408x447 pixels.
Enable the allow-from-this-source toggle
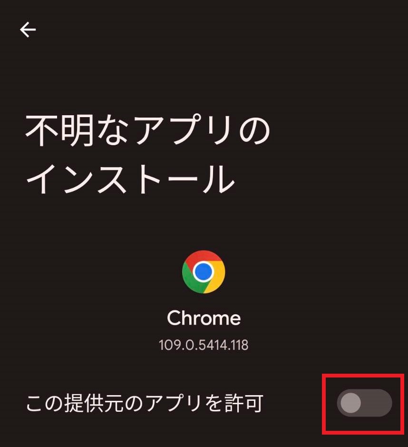coord(364,403)
